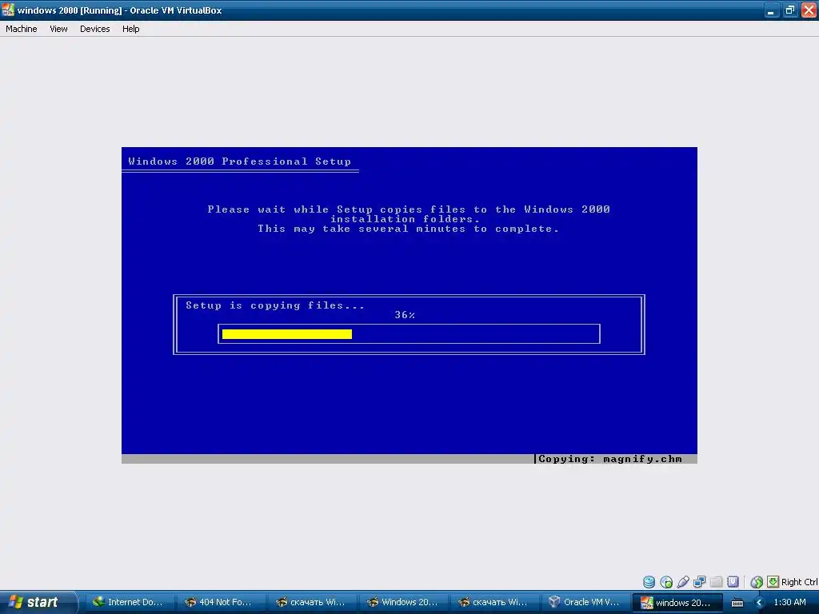The height and width of the screenshot is (614, 819).
Task: Expand hidden tray icons chevron
Action: tap(760, 603)
